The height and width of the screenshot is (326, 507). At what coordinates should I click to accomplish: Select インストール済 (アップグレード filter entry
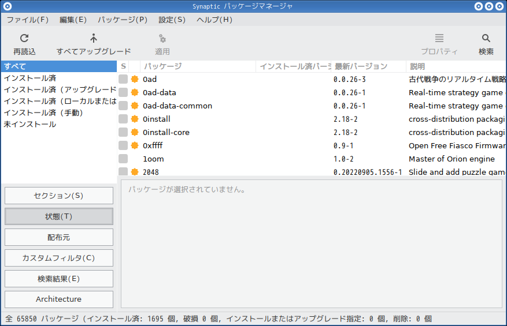point(59,89)
